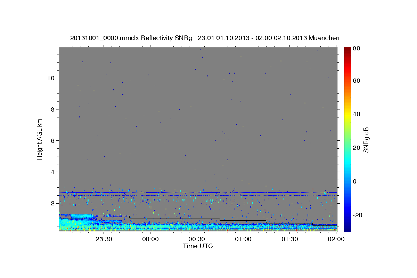Viewport: 417px width, 278px height.
Task: Click the 23:30 time tick label
Action: pos(104,239)
